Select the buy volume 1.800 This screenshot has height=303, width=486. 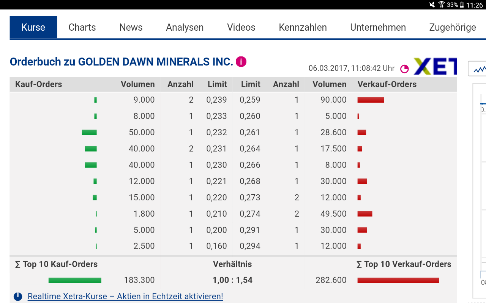[144, 214]
